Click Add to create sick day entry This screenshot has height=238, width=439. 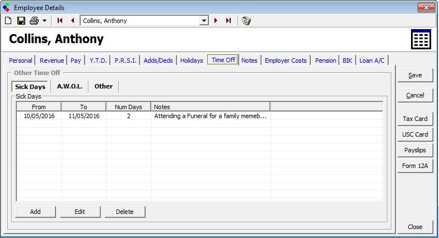(35, 212)
